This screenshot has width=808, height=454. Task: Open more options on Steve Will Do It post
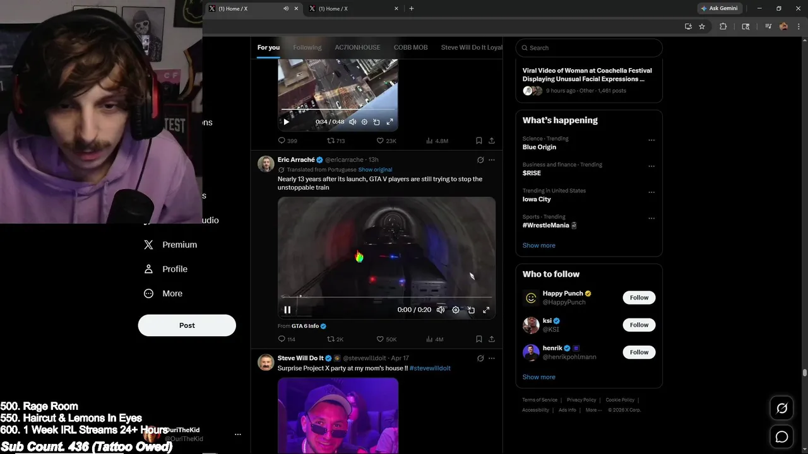(x=492, y=358)
